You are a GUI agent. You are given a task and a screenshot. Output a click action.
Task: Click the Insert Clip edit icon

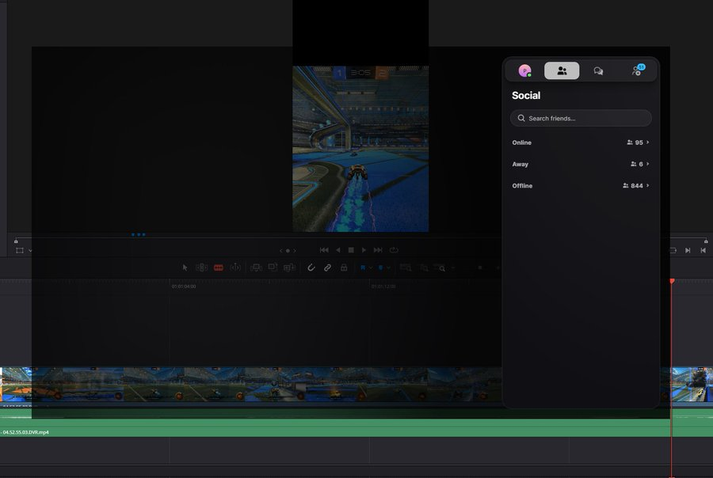[x=256, y=267]
